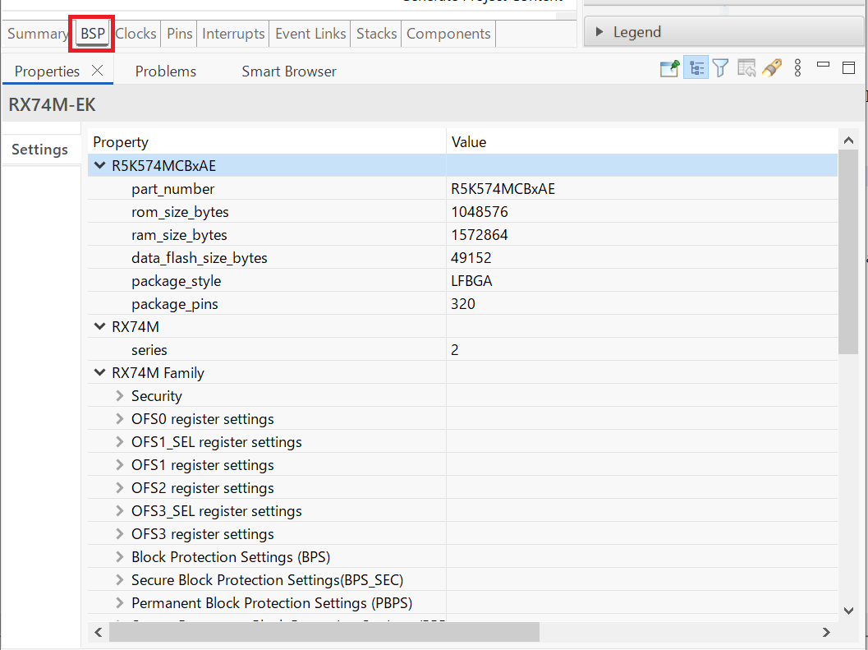
Task: Expand Secure Block Protection Settings(BPS_SEC)
Action: coord(120,579)
